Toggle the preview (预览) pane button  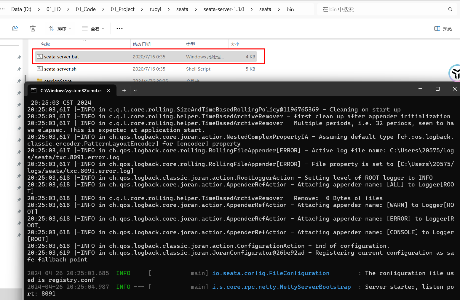pos(443,28)
